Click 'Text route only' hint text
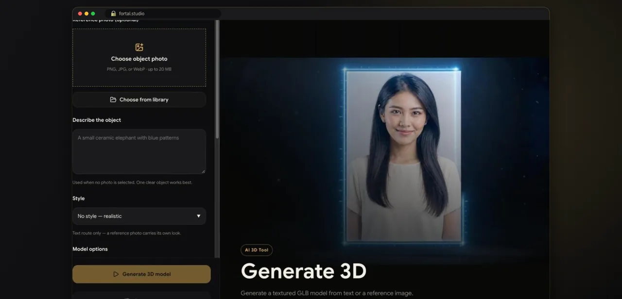This screenshot has height=299, width=622. (x=126, y=233)
